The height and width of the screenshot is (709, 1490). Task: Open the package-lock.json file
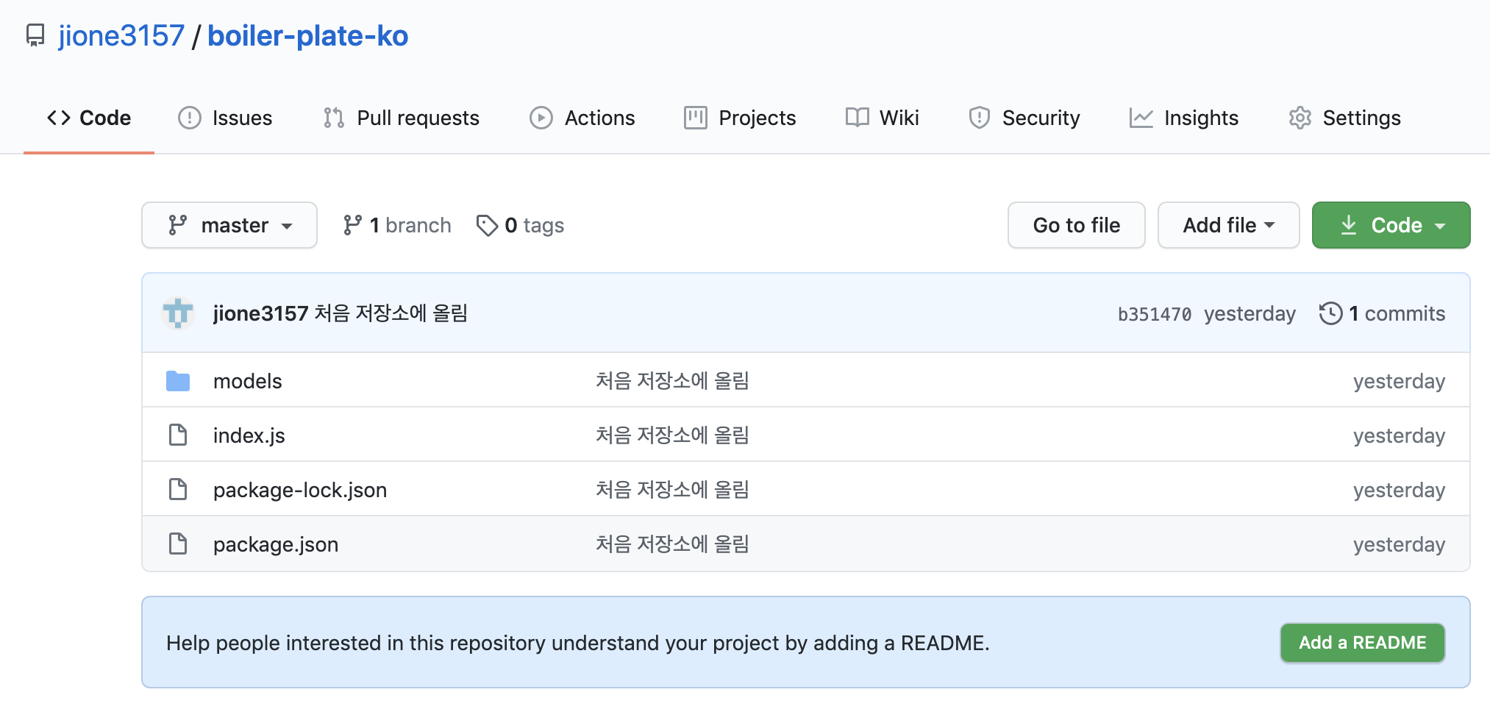pos(300,490)
